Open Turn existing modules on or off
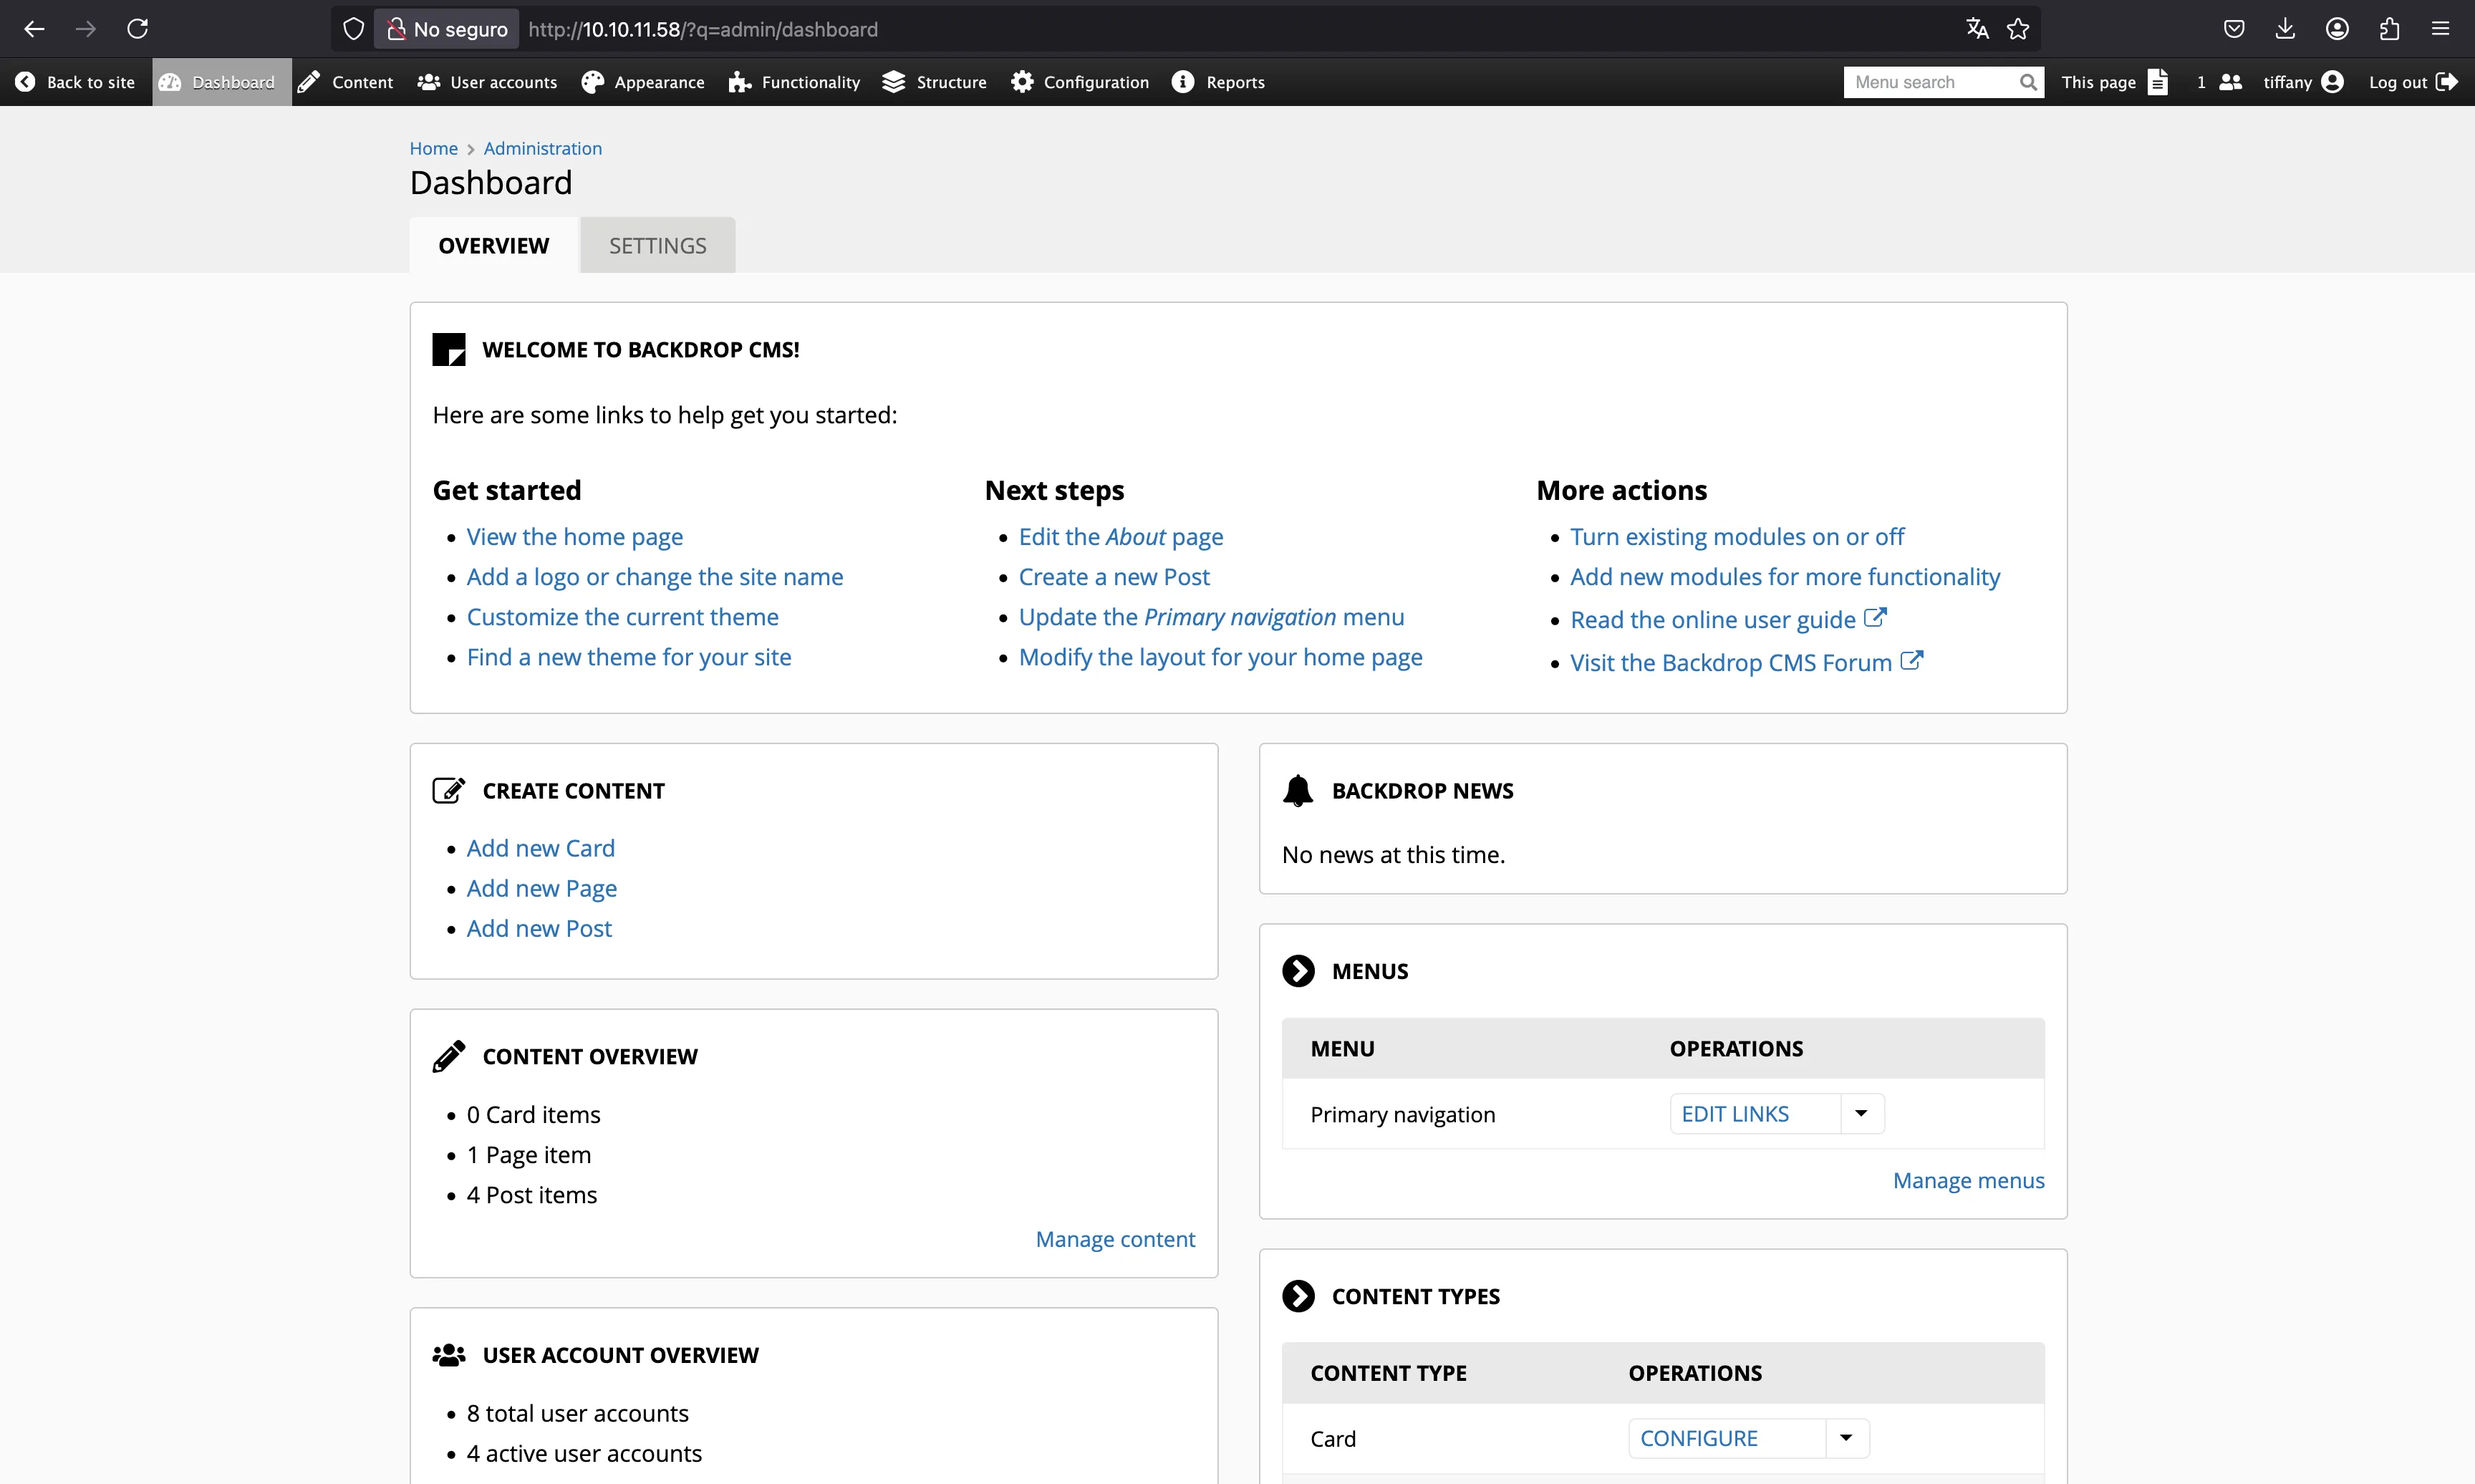 click(x=1737, y=537)
